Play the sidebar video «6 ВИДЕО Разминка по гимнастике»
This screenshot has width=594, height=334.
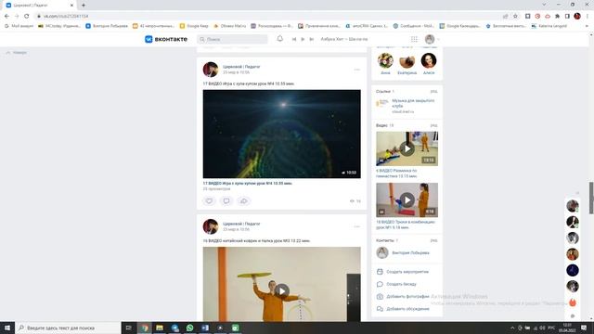[407, 148]
